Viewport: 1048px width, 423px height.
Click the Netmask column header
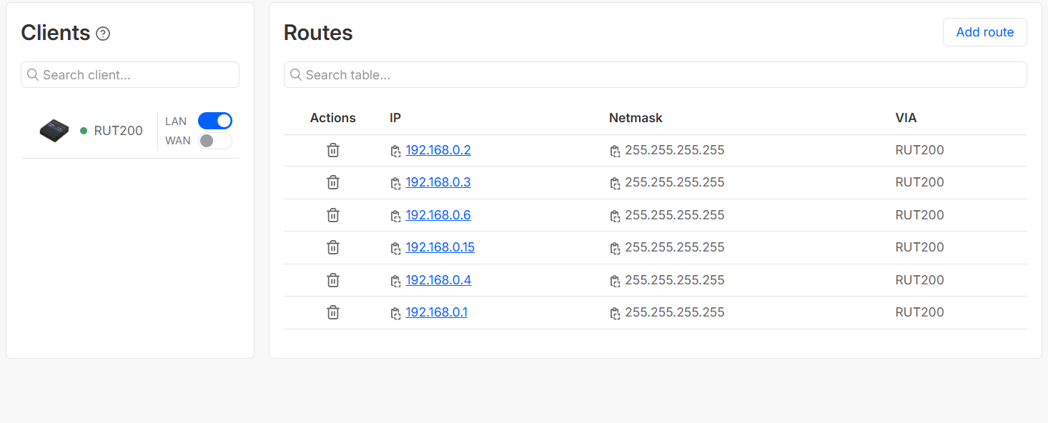pos(636,118)
